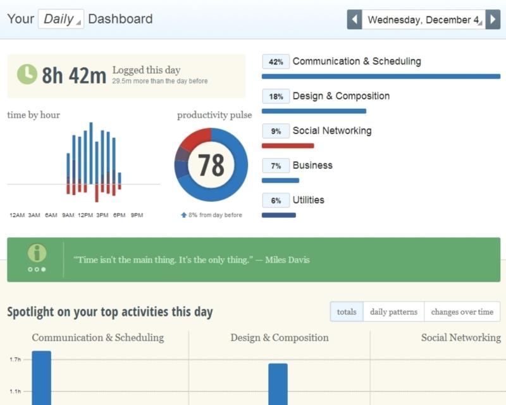Go to the next day arrow
Image resolution: width=506 pixels, height=405 pixels.
coord(493,19)
